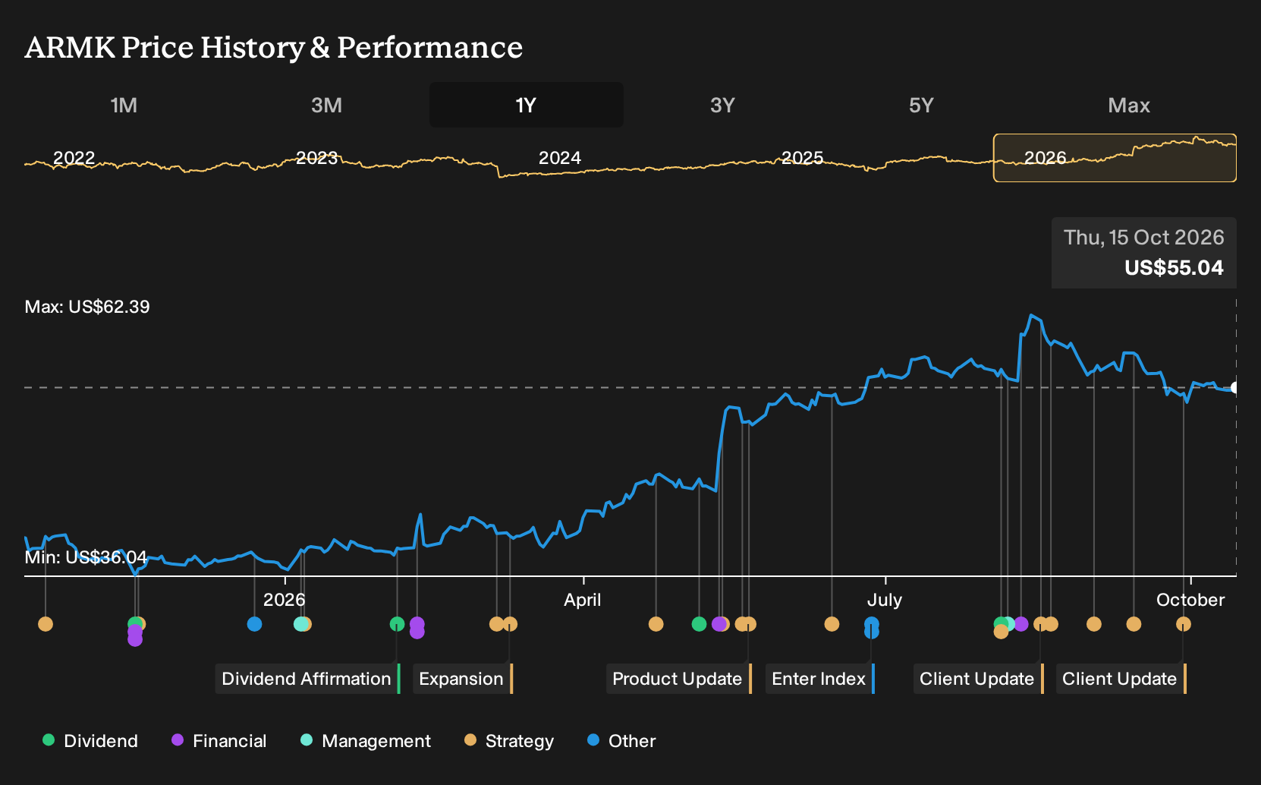Image resolution: width=1261 pixels, height=785 pixels.
Task: Click orange strategy marker before July
Action: tap(832, 624)
